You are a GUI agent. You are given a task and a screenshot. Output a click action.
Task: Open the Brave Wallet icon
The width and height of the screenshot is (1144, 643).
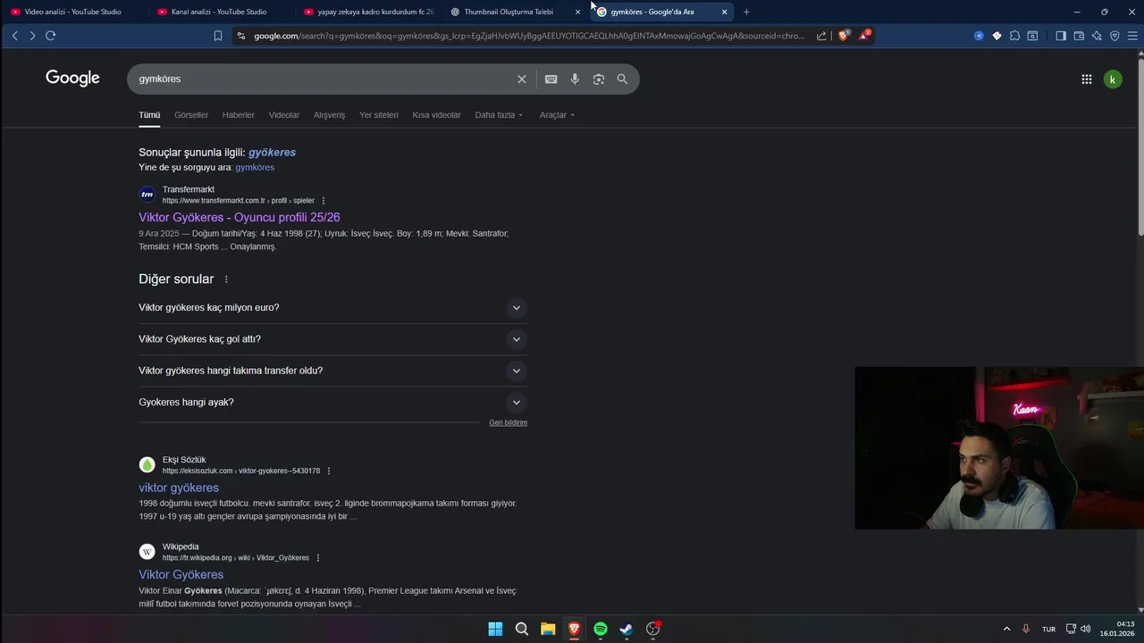[x=1079, y=36]
